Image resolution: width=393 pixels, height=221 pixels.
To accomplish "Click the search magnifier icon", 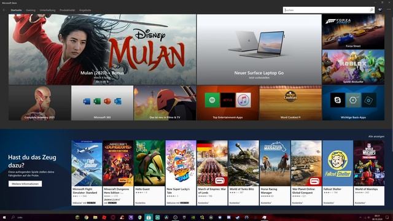I will point(372,10).
